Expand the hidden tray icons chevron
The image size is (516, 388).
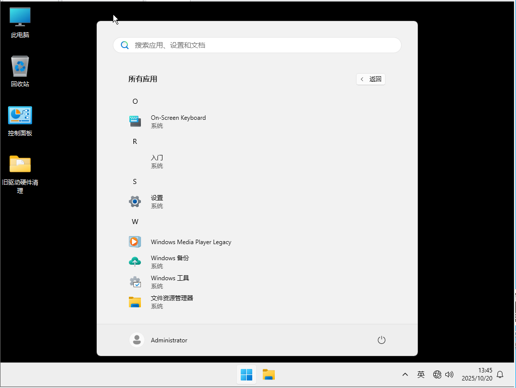tap(405, 374)
